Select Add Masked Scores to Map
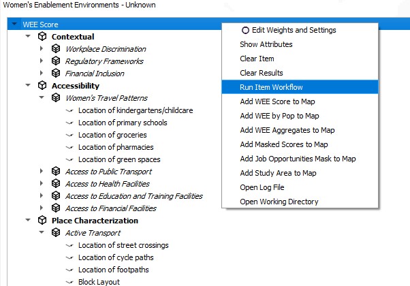Image resolution: width=410 pixels, height=286 pixels. coord(300,144)
